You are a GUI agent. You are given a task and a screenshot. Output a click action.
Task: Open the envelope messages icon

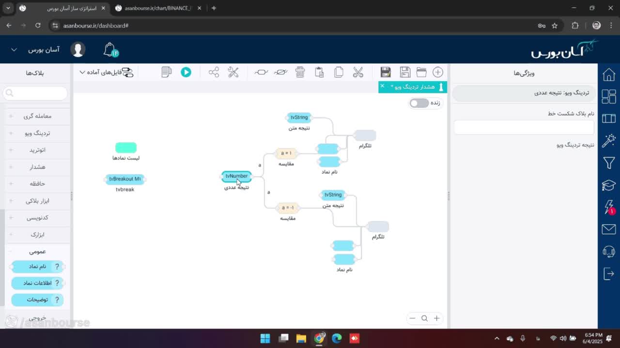click(x=609, y=229)
